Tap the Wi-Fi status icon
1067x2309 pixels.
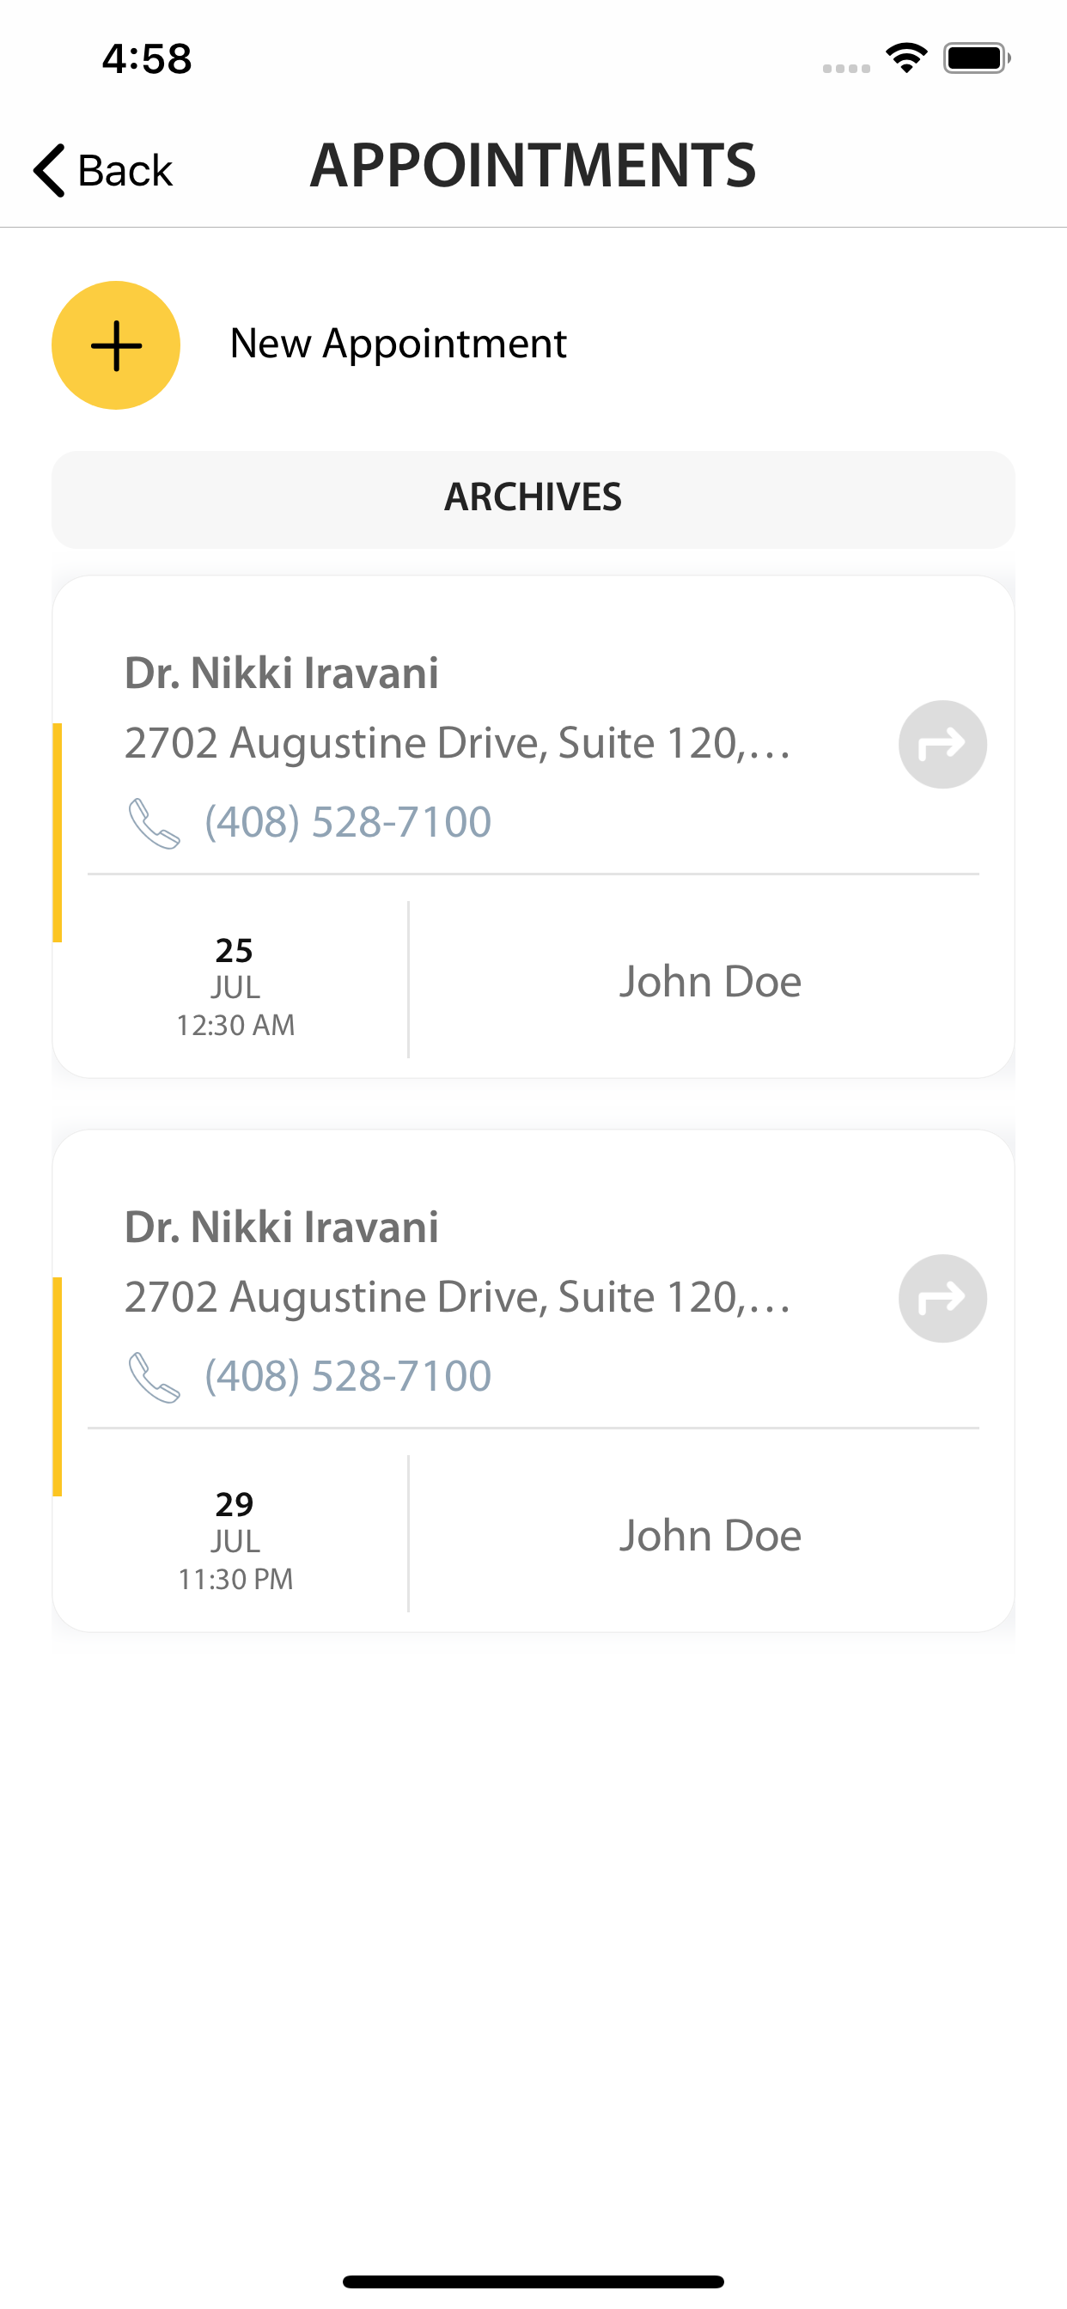[x=905, y=58]
